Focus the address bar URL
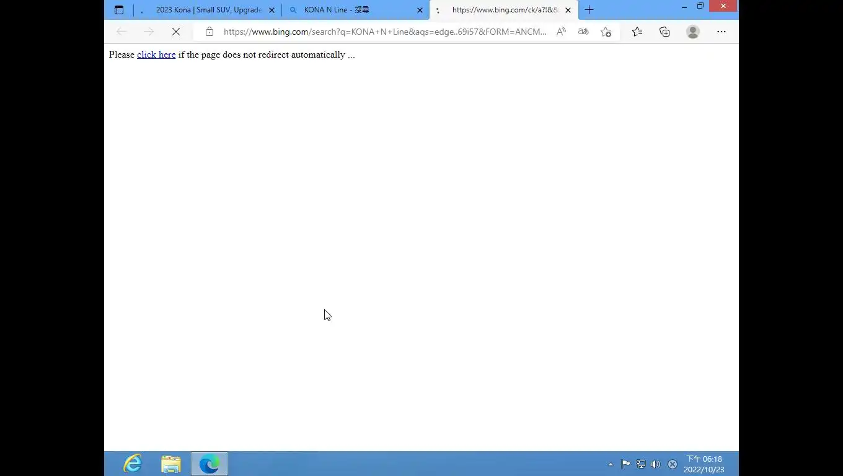This screenshot has width=843, height=476. 385,32
